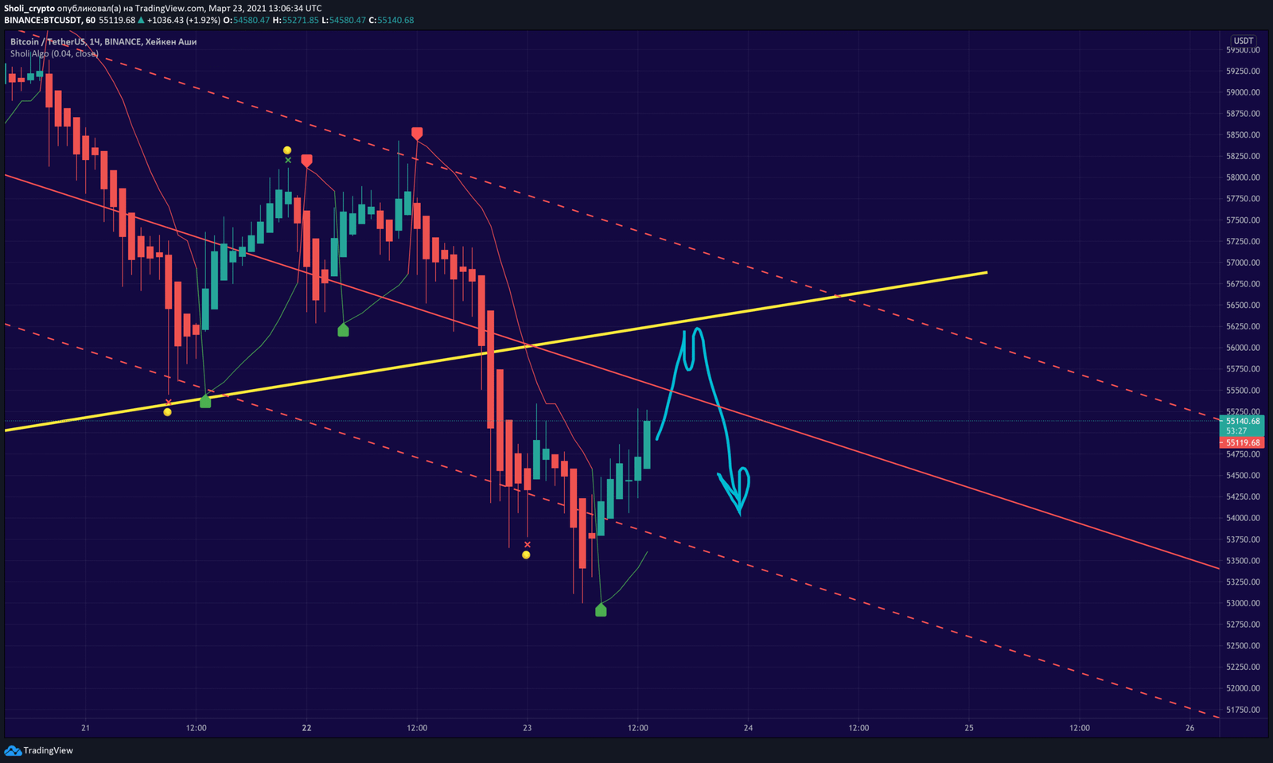1273x763 pixels.
Task: Click the red sell marker near 58500
Action: click(417, 133)
